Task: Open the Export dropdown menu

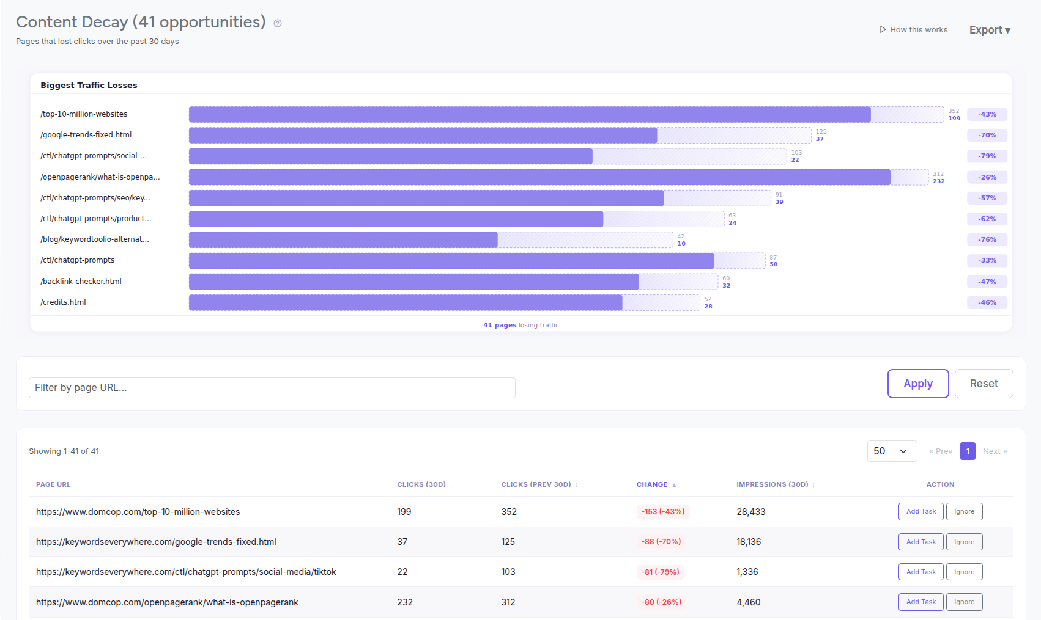Action: [x=990, y=30]
